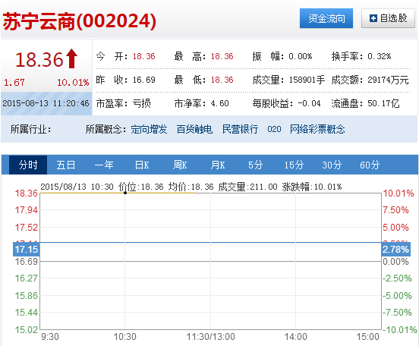This screenshot has height=346, width=419.
Task: Click the black data point at 10:30
Action: [x=125, y=193]
